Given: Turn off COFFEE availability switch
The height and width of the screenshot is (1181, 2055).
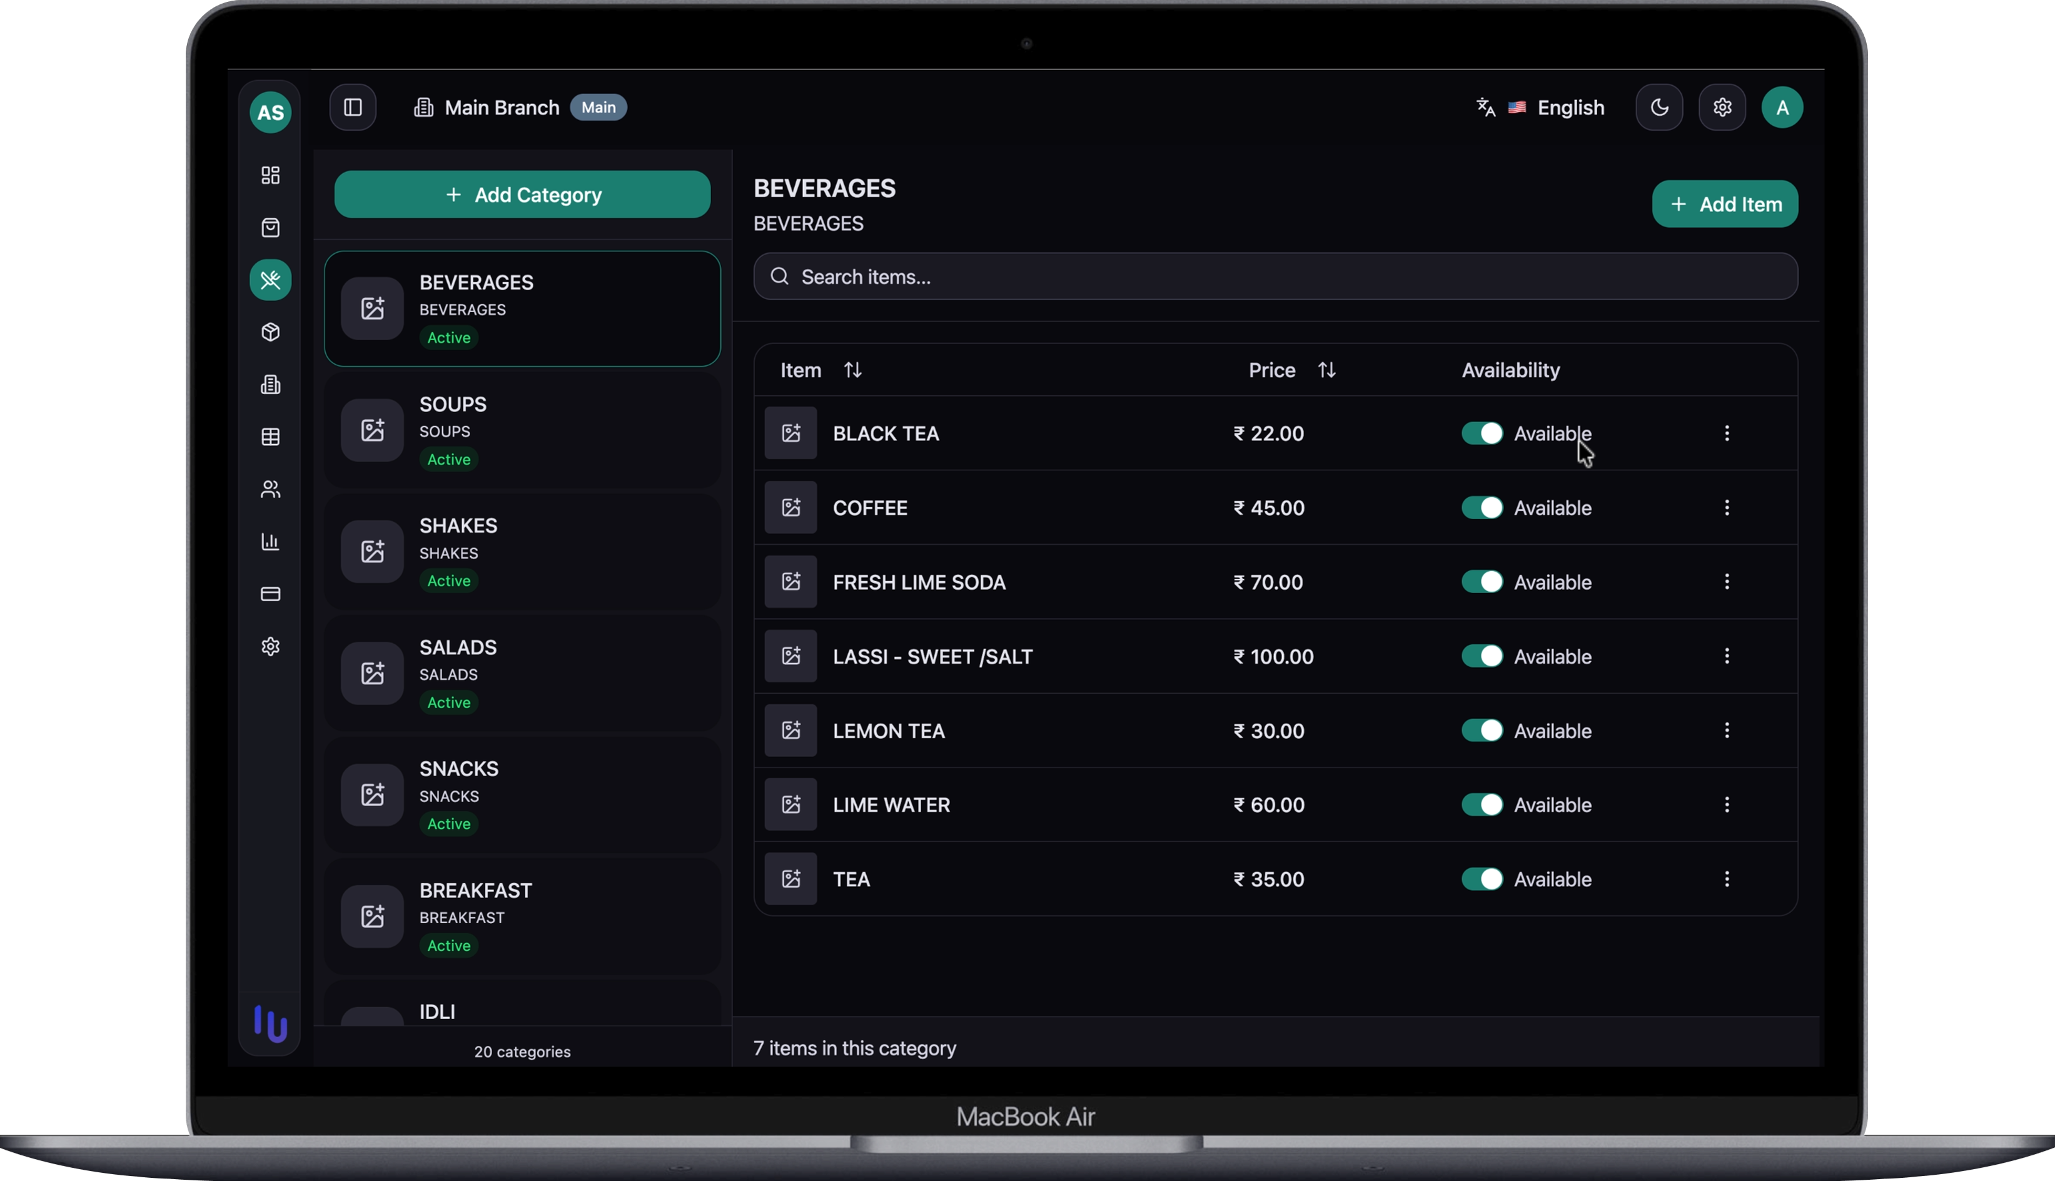Looking at the screenshot, I should pyautogui.click(x=1482, y=508).
